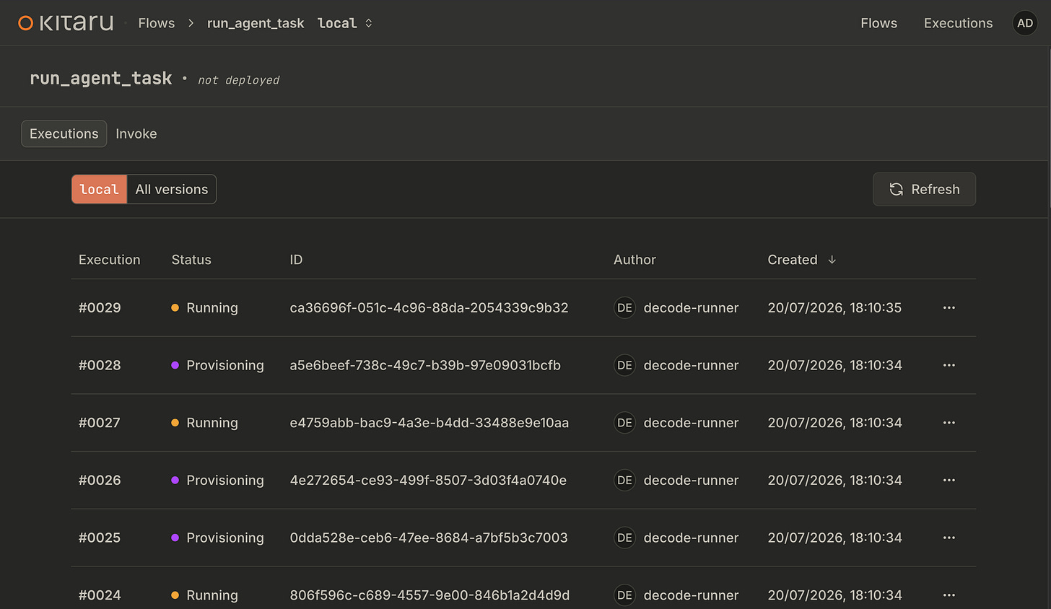The image size is (1051, 609).
Task: Open more options for execution #0026
Action: coord(949,481)
